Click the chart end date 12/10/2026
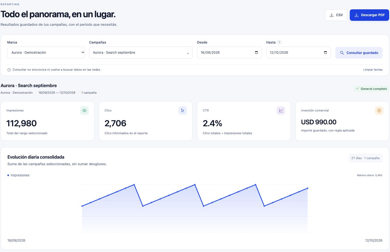390x252 pixels. point(374,240)
